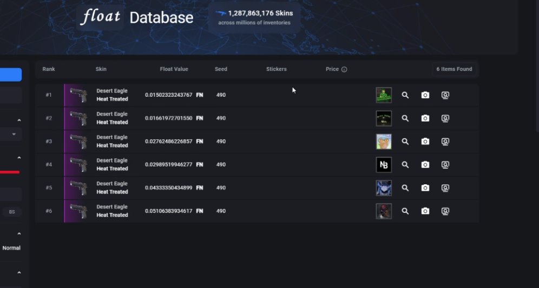Click camera screenshot icon in rank #5 row
This screenshot has width=539, height=288.
425,187
